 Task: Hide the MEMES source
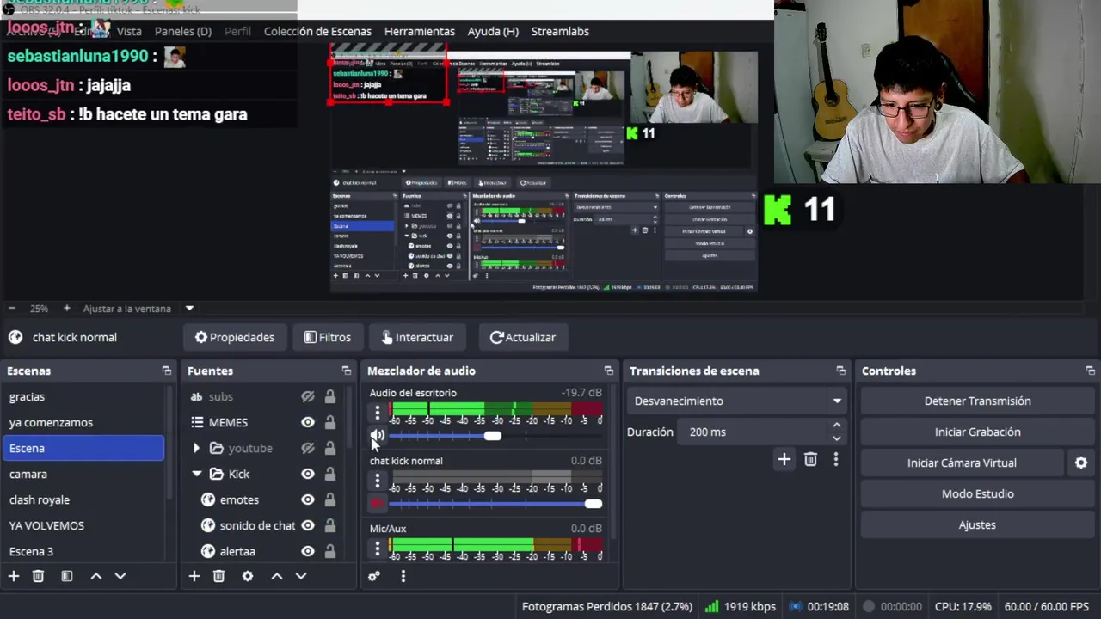[x=308, y=422]
